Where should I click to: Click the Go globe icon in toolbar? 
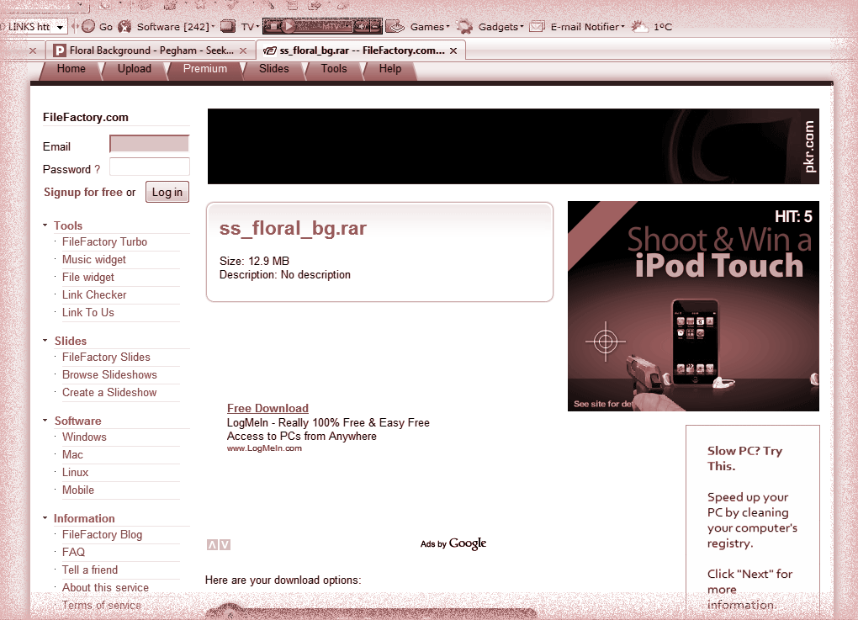(88, 27)
